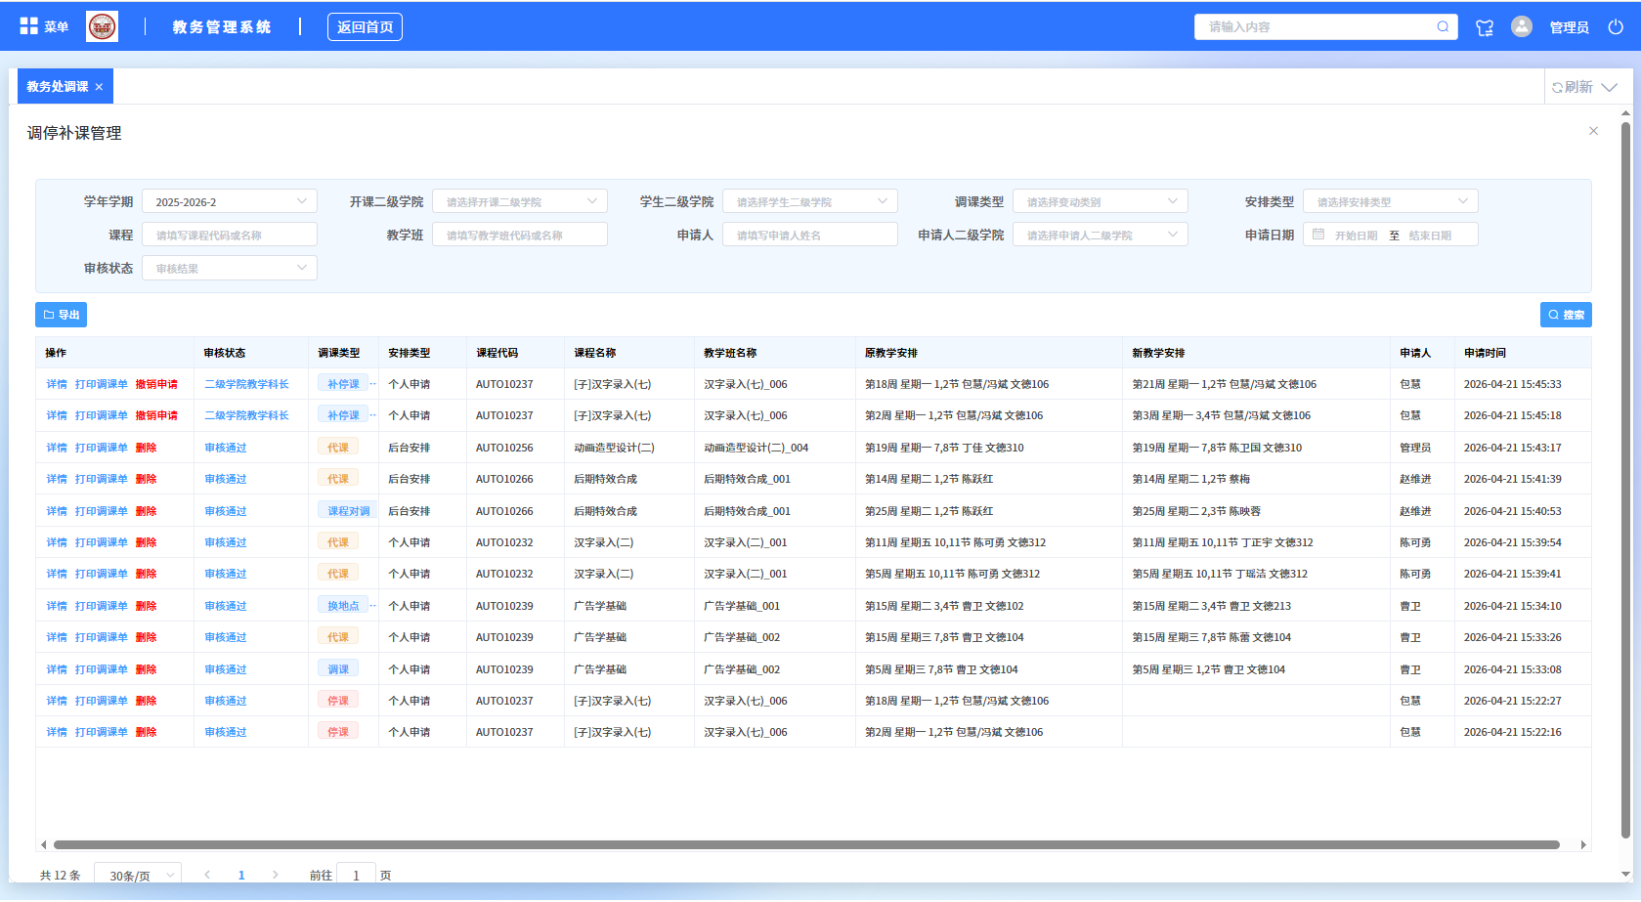The width and height of the screenshot is (1641, 902).
Task: Open 详情 for the 15:41:39 row
Action: pyautogui.click(x=57, y=479)
